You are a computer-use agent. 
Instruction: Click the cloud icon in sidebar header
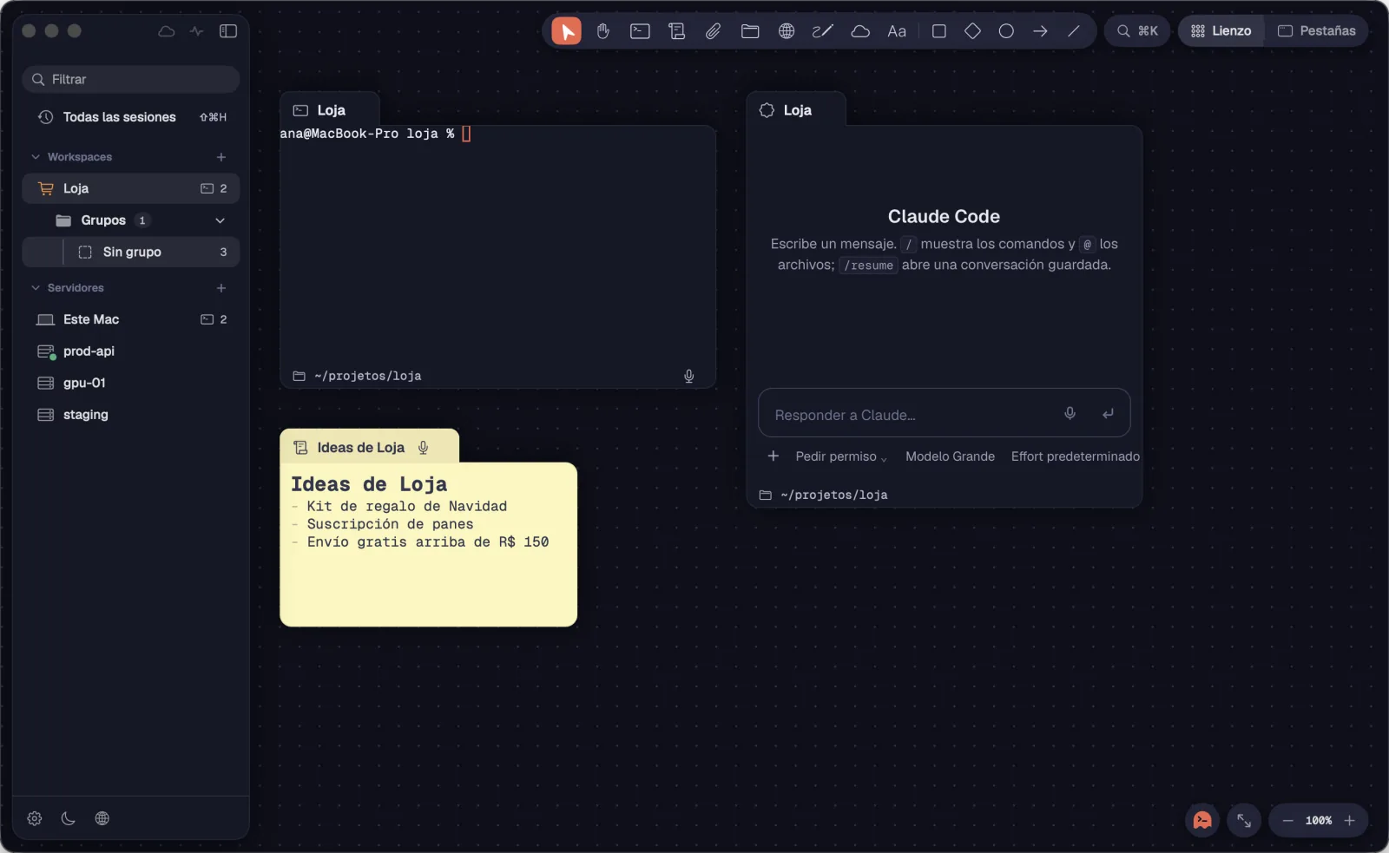tap(167, 31)
